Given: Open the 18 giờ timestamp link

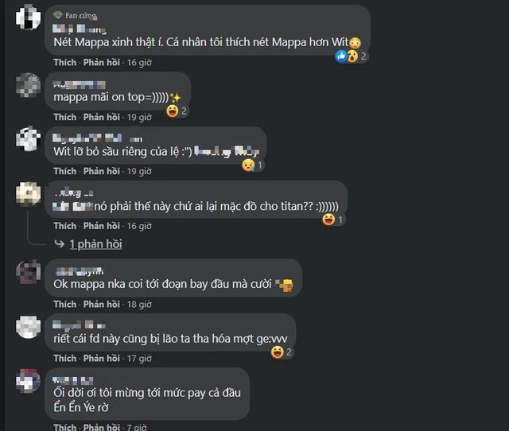Looking at the screenshot, I should 139,305.
